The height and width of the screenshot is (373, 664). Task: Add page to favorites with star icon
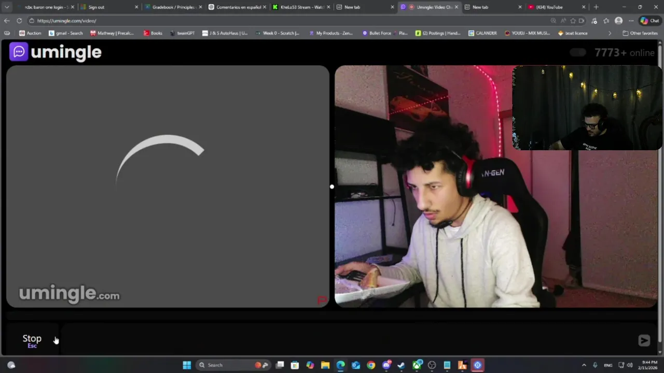click(573, 21)
